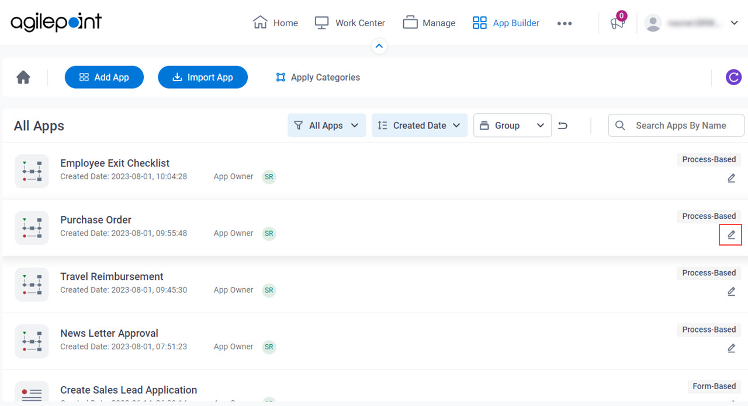Click the process icon for Employee Exit Checklist
The image size is (748, 406).
coord(32,171)
